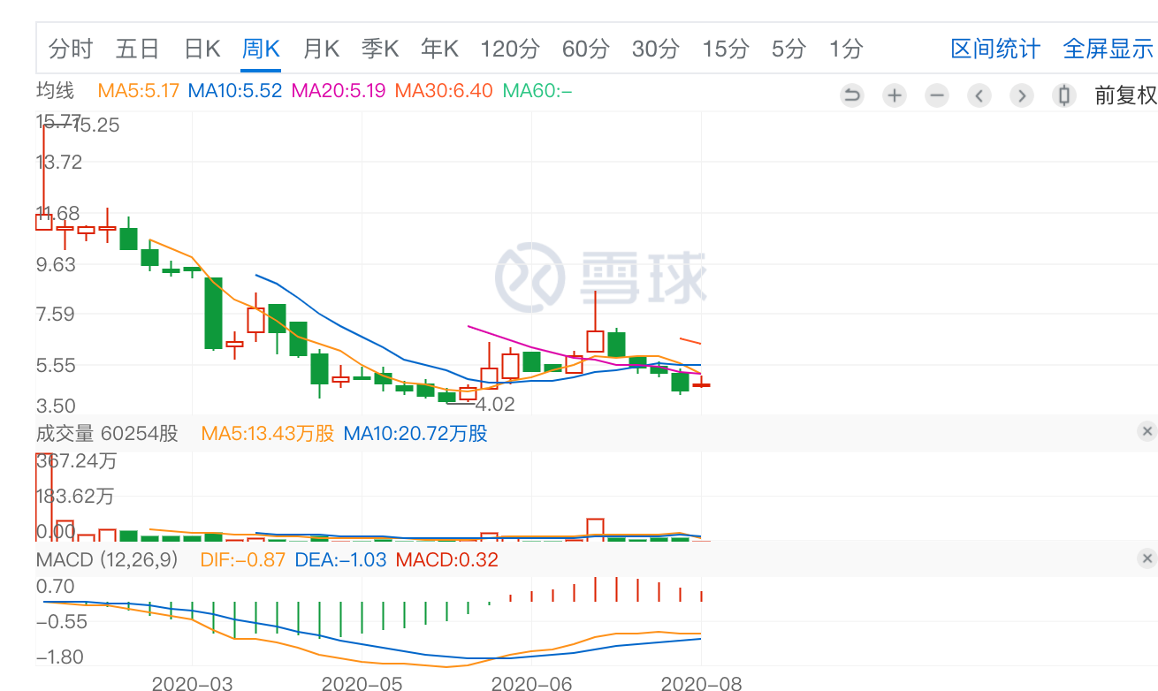Click volume MA5:13.43万股 value
Screen dimensions: 1158x691
pos(269,433)
